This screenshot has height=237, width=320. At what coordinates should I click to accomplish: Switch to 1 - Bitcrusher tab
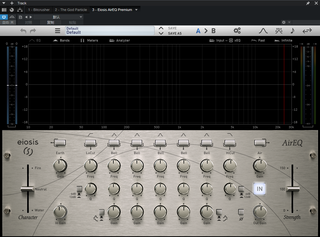point(39,10)
